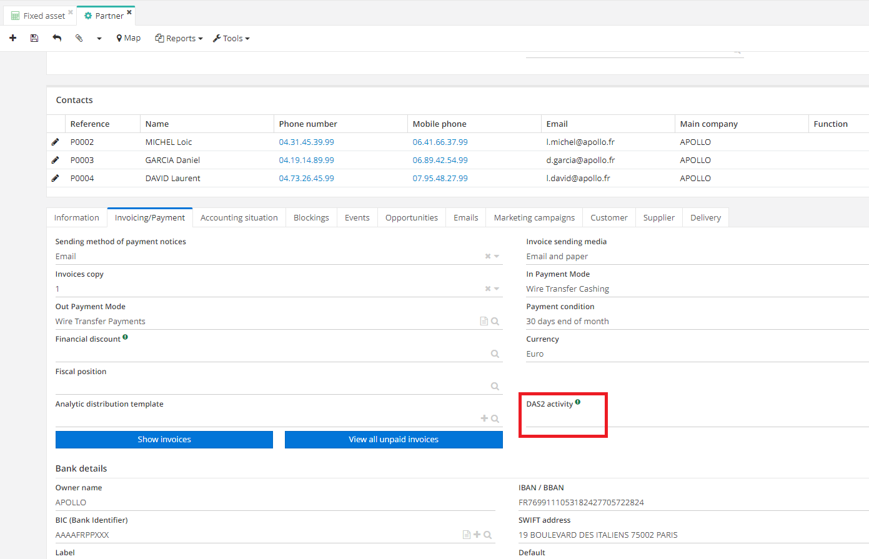Click Financial discount info help icon

[x=125, y=337]
